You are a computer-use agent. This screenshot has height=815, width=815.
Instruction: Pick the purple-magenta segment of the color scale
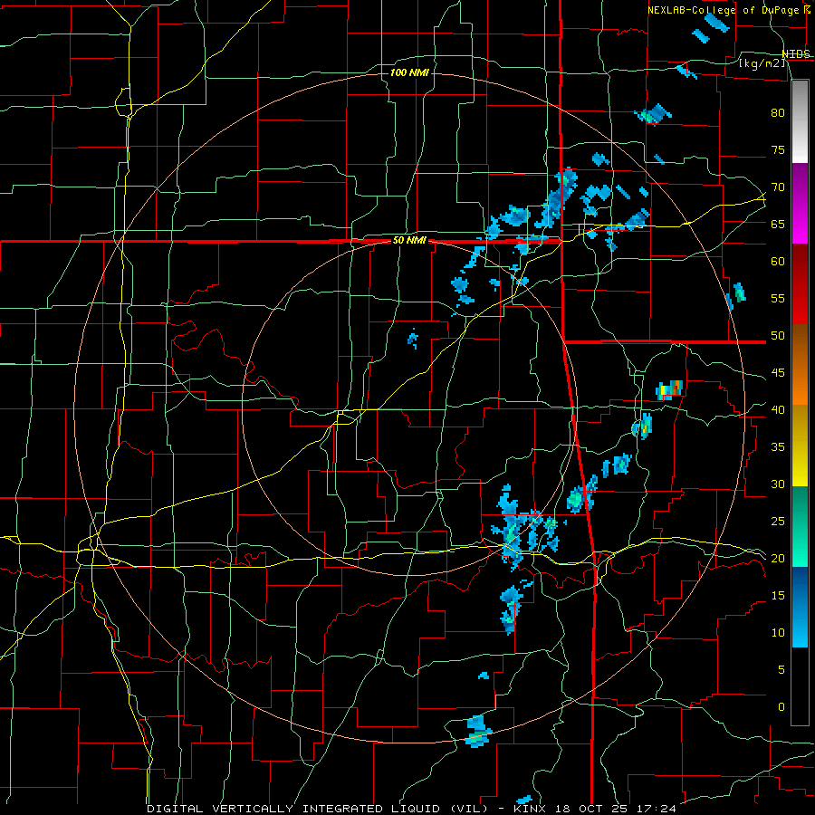(x=800, y=204)
